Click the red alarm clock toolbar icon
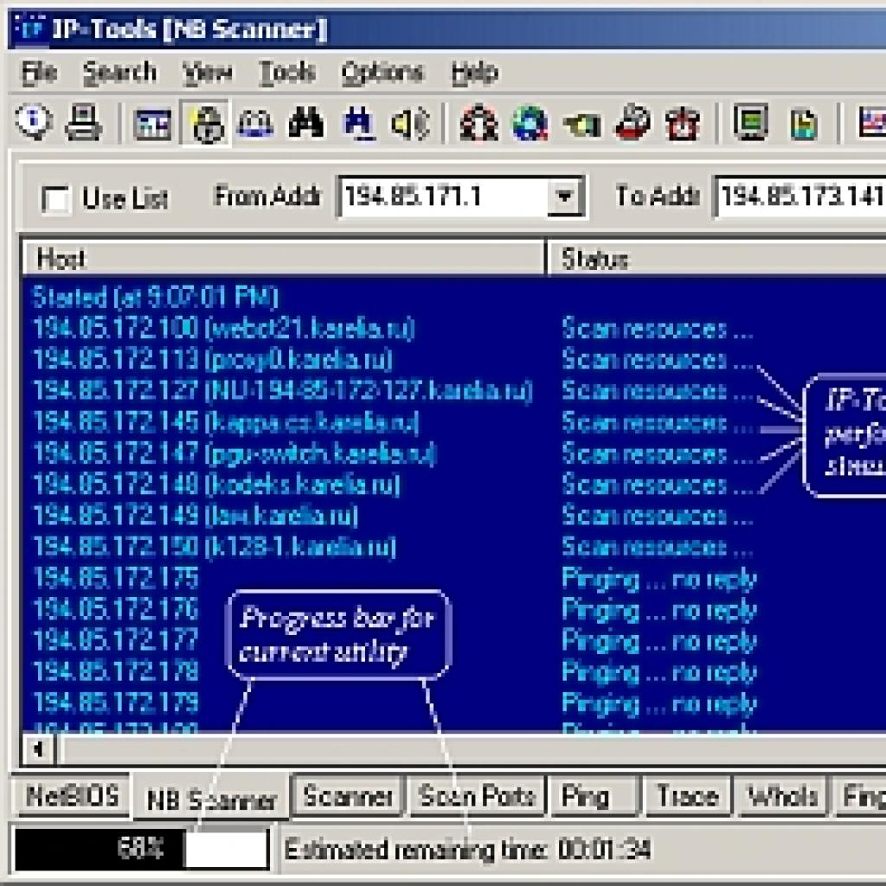The width and height of the screenshot is (886, 886). (x=683, y=123)
